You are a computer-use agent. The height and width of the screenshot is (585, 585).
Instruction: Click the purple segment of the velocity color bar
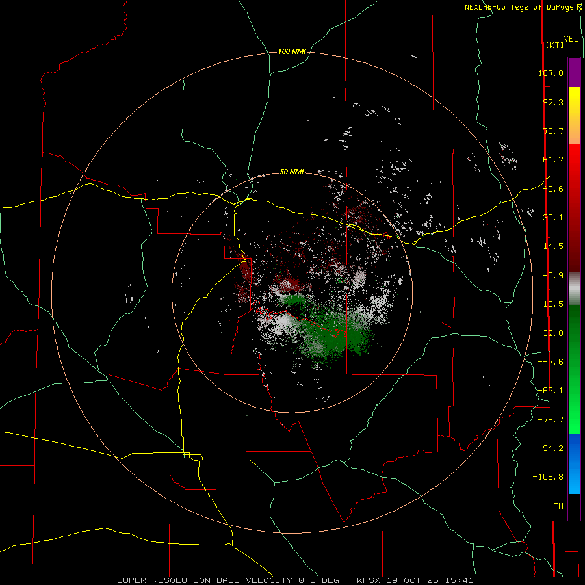574,72
